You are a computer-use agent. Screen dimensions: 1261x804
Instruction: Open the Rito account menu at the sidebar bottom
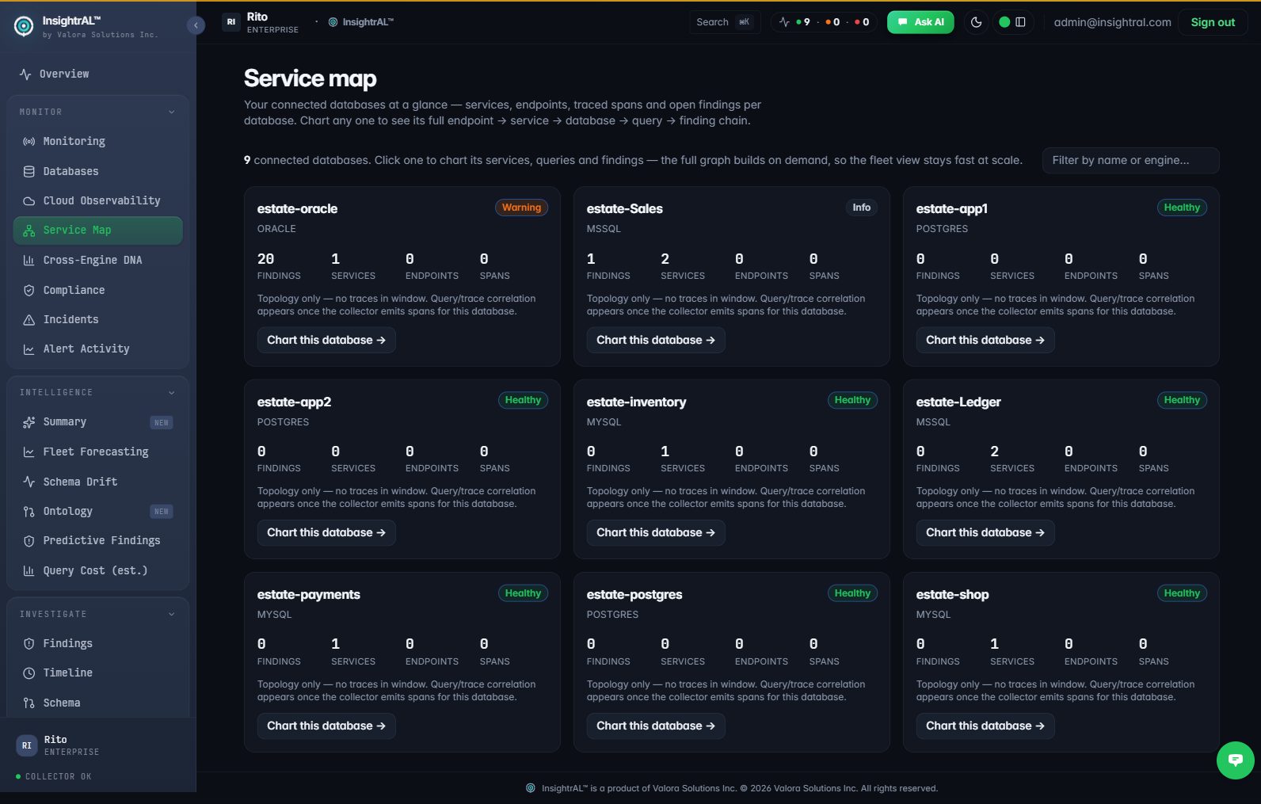pos(98,745)
